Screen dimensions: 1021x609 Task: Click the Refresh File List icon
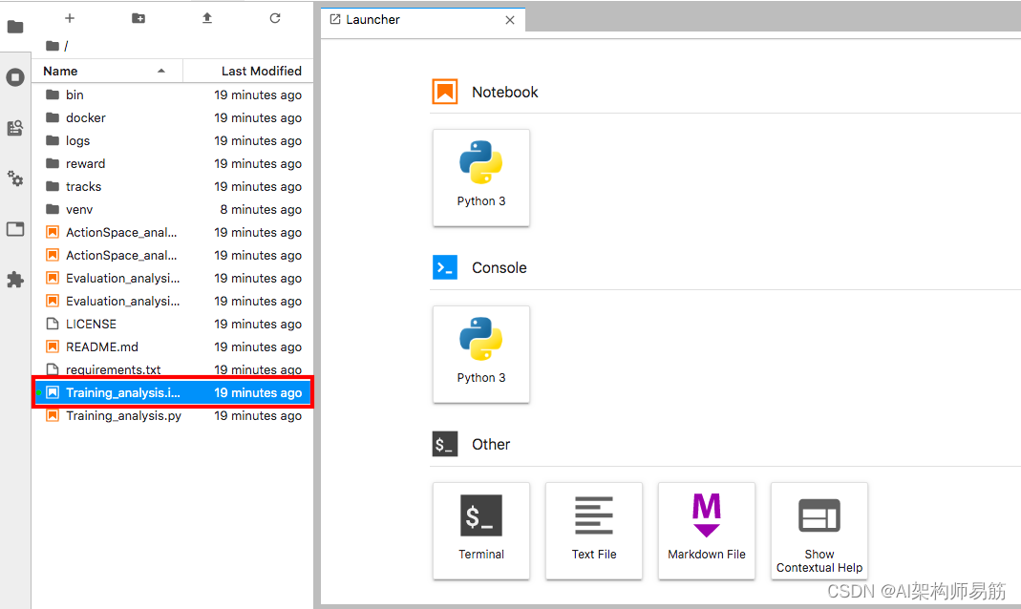tap(275, 18)
